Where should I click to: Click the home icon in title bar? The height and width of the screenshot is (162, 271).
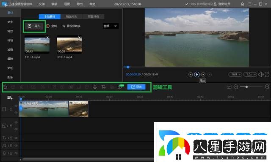click(243, 4)
